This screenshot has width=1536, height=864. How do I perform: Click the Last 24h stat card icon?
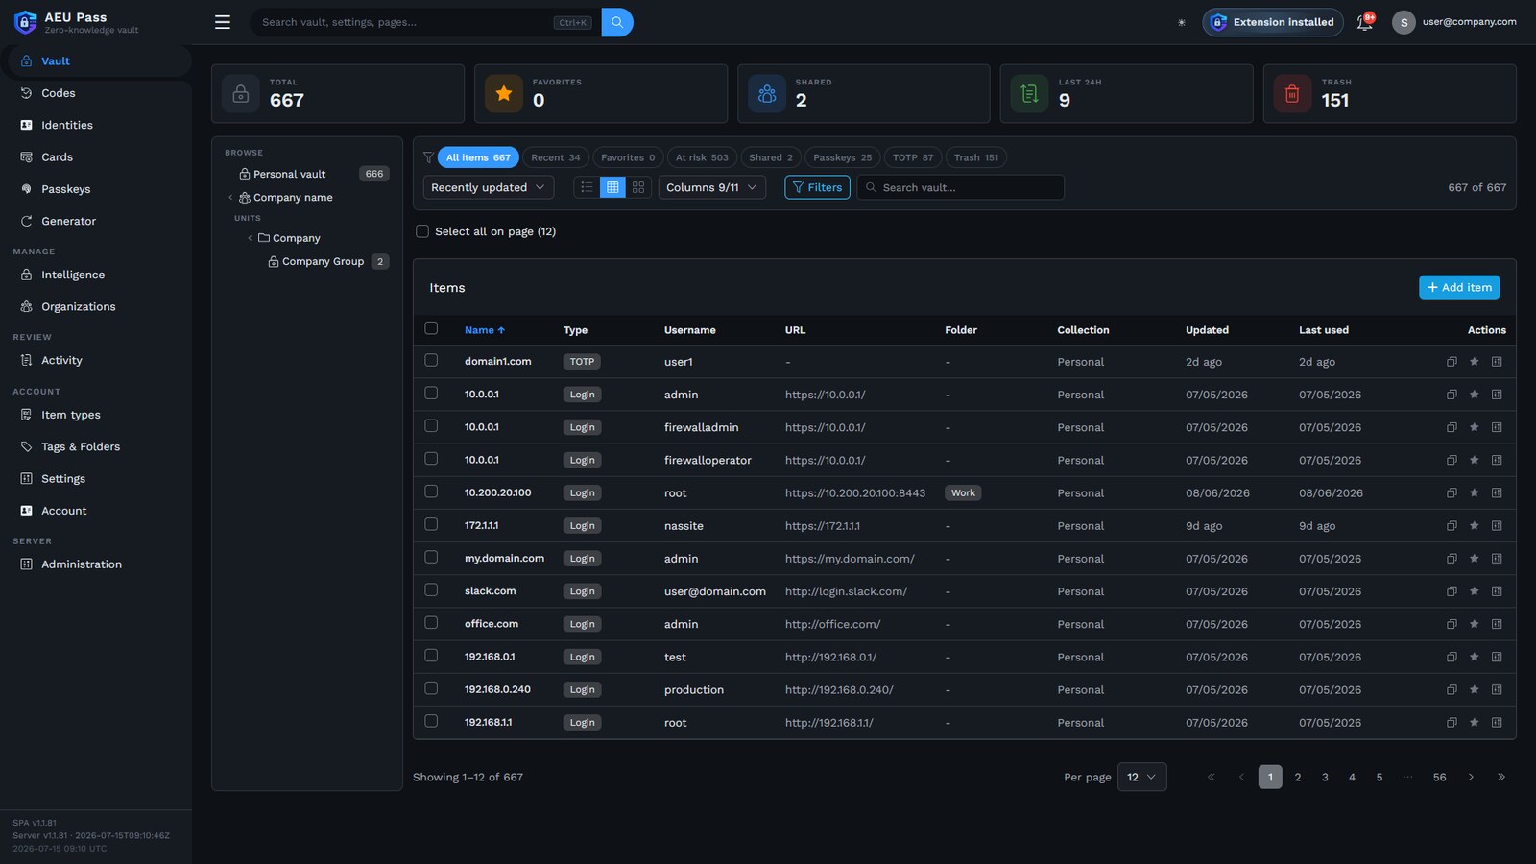click(1029, 94)
